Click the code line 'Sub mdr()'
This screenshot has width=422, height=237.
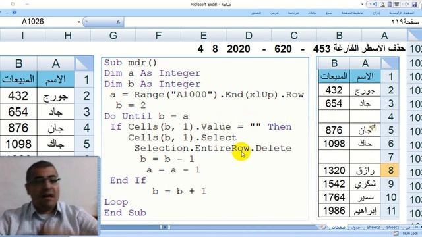(131, 63)
